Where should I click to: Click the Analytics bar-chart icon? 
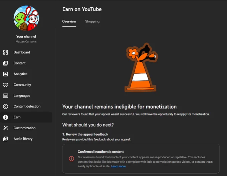click(x=5, y=74)
